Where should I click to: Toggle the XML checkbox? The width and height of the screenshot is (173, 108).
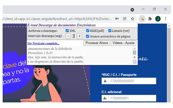click(x=67, y=31)
